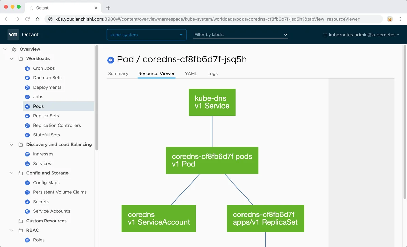Select the Octant browser tab

63,8
